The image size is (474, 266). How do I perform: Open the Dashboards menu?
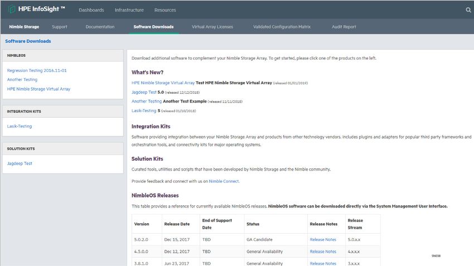tap(91, 10)
